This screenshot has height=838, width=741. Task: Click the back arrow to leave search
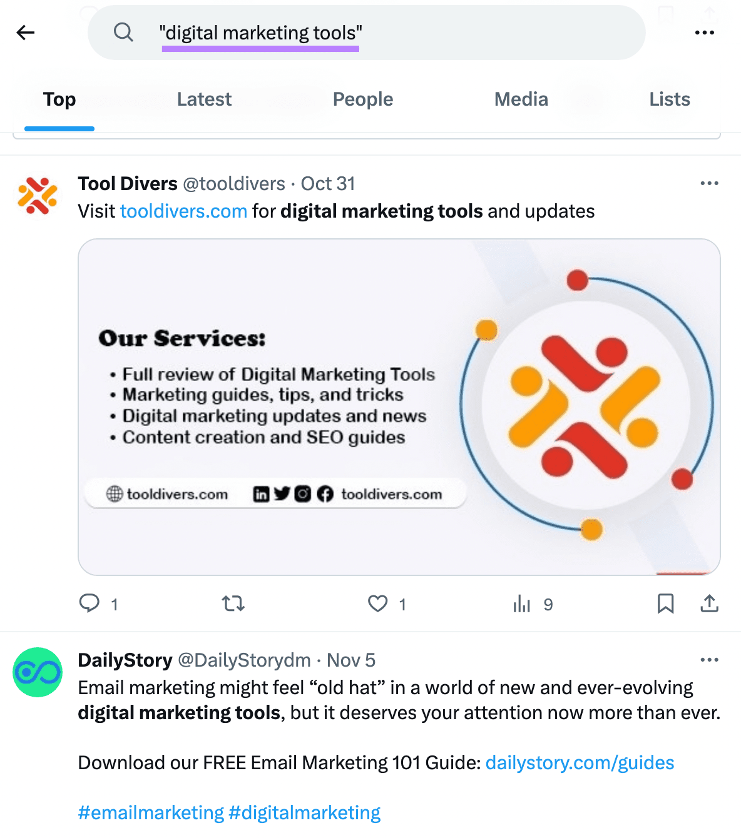pyautogui.click(x=25, y=32)
